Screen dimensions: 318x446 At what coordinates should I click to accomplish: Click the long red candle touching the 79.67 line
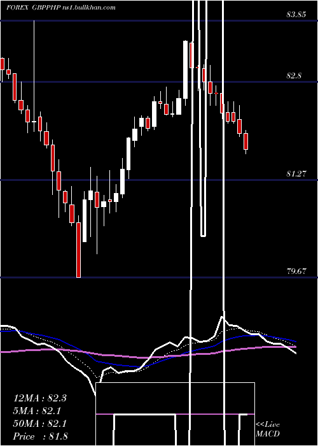click(79, 247)
